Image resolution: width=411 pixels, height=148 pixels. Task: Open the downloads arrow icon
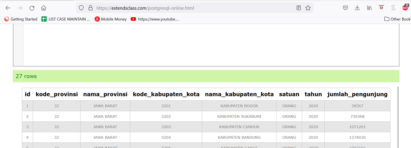[x=357, y=8]
